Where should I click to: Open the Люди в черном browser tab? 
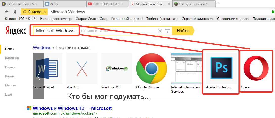coord(21,4)
